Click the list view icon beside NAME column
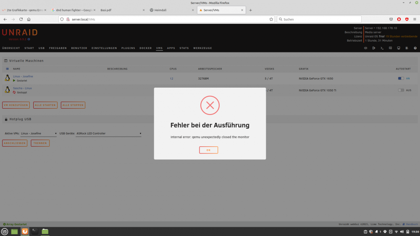Image resolution: width=420 pixels, height=236 pixels. [7, 69]
